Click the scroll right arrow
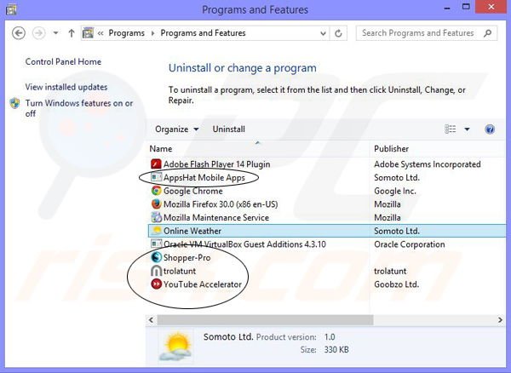 coord(500,320)
